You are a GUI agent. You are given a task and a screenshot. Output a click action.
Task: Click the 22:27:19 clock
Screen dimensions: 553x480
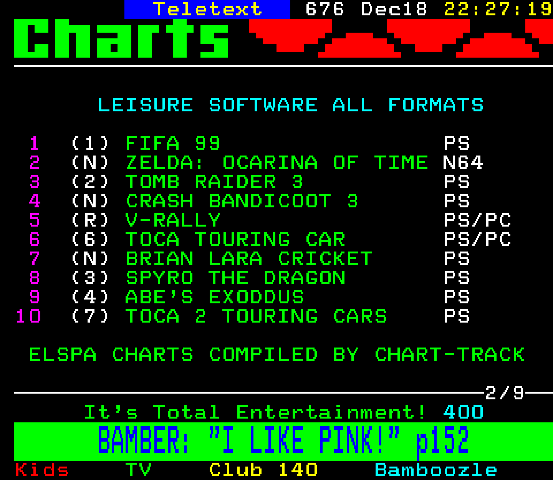click(x=498, y=9)
